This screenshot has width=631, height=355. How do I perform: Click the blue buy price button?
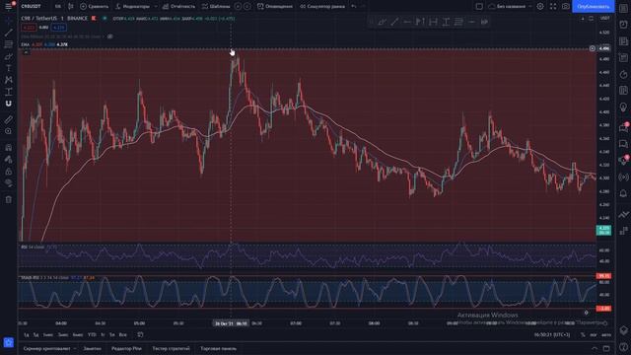[59, 28]
